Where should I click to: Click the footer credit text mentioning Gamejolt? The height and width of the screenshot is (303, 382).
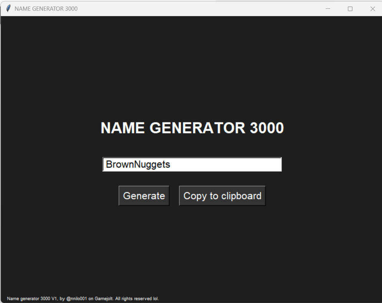click(x=83, y=299)
